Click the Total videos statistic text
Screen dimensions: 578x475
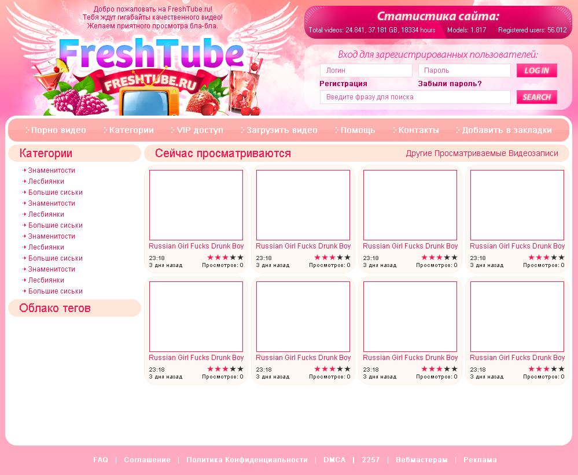(x=372, y=30)
